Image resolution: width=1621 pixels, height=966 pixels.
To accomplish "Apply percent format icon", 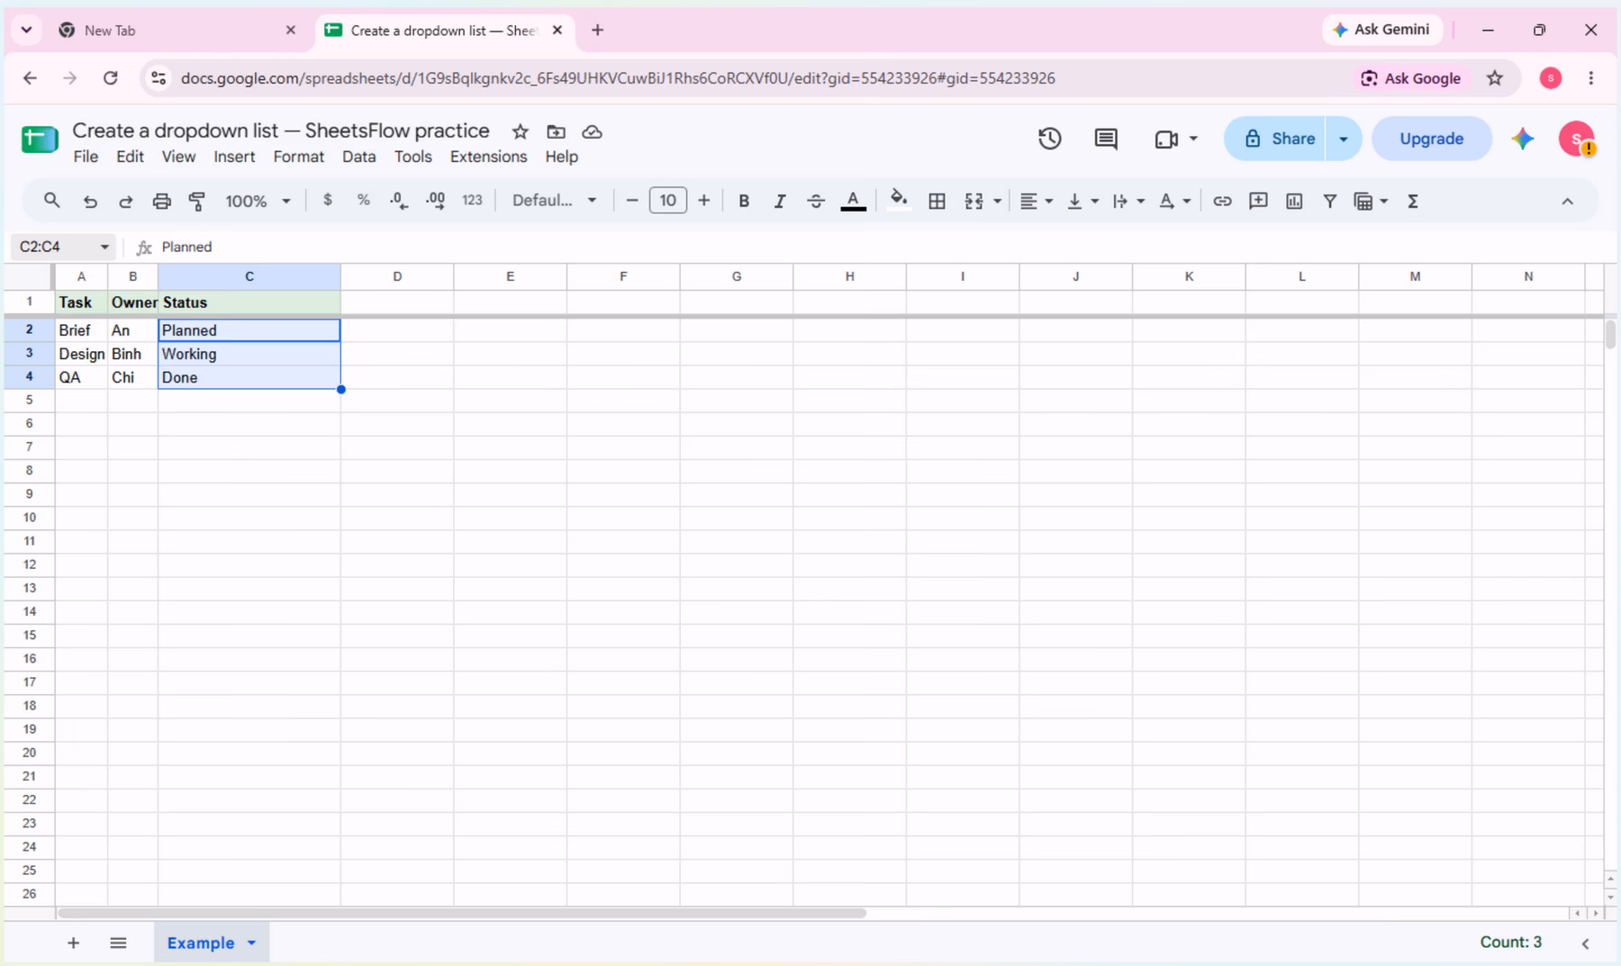I will pos(363,200).
